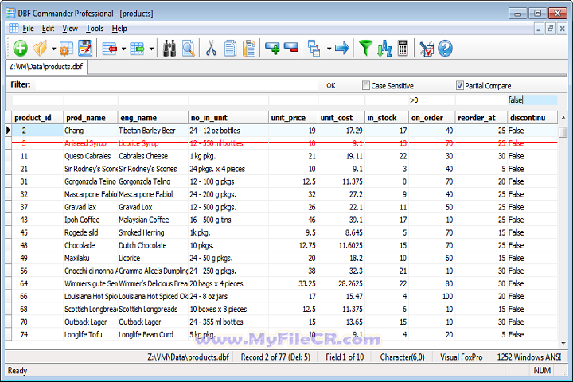Expand the dropdown arrow next to Import icon

click(x=123, y=49)
